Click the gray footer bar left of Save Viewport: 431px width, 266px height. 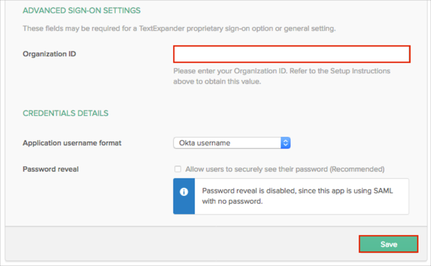pyautogui.click(x=178, y=244)
